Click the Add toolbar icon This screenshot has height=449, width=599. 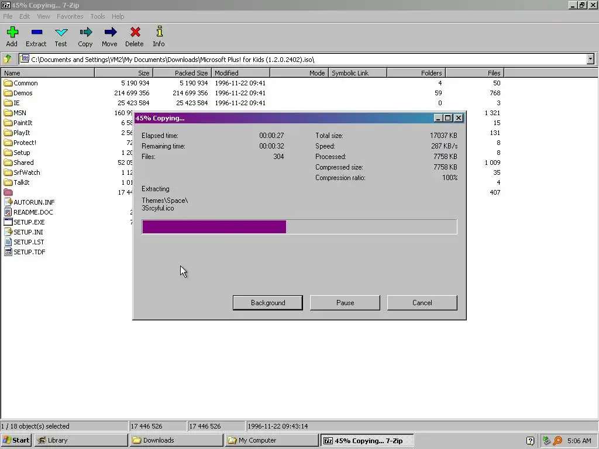click(x=12, y=32)
